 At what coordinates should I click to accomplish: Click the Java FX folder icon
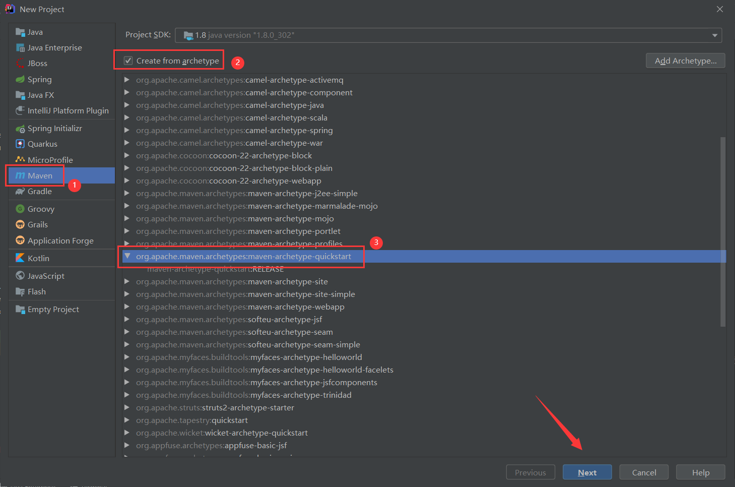click(x=20, y=95)
